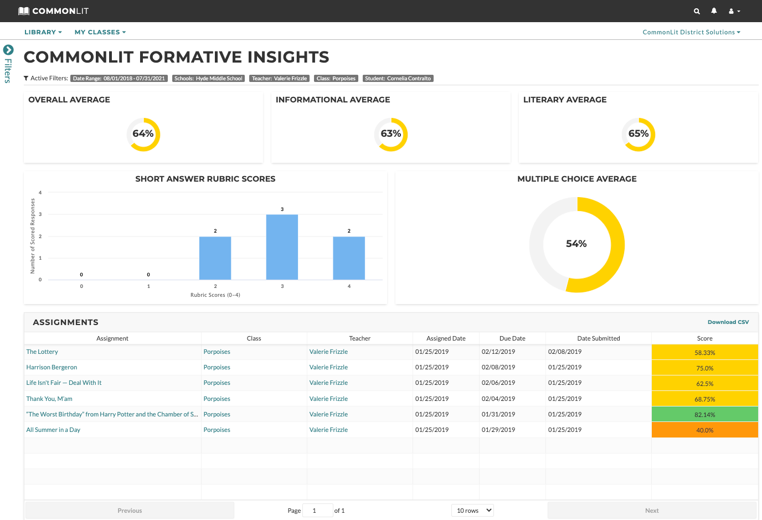This screenshot has width=762, height=520.
Task: Select rows-per-page dropdown showing 10 rows
Action: 472,511
